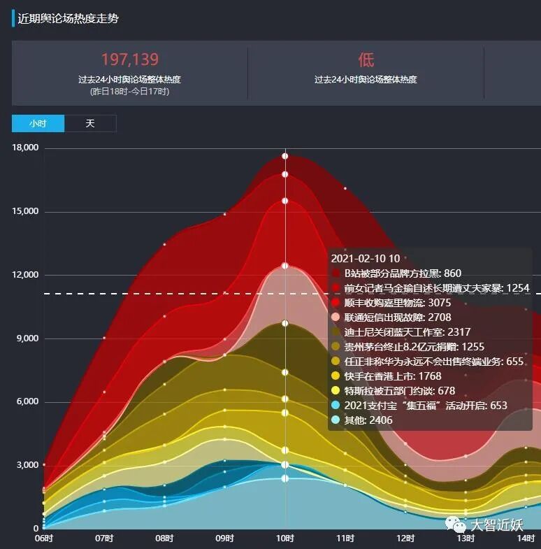The height and width of the screenshot is (549, 541).
Task: Click the top data point at 11时
Action: (345, 188)
